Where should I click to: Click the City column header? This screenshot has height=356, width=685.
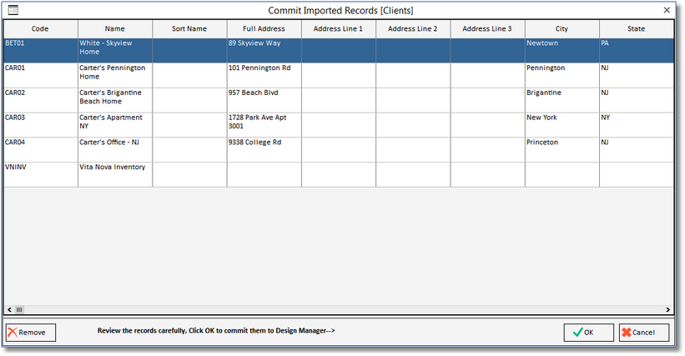click(562, 29)
